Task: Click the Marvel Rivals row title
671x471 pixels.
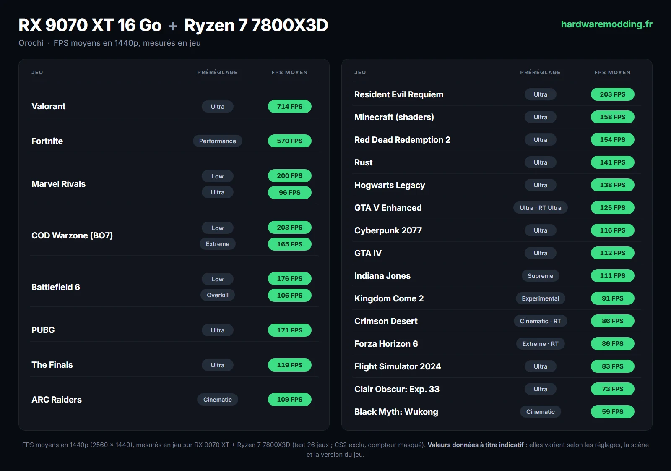Action: click(58, 184)
